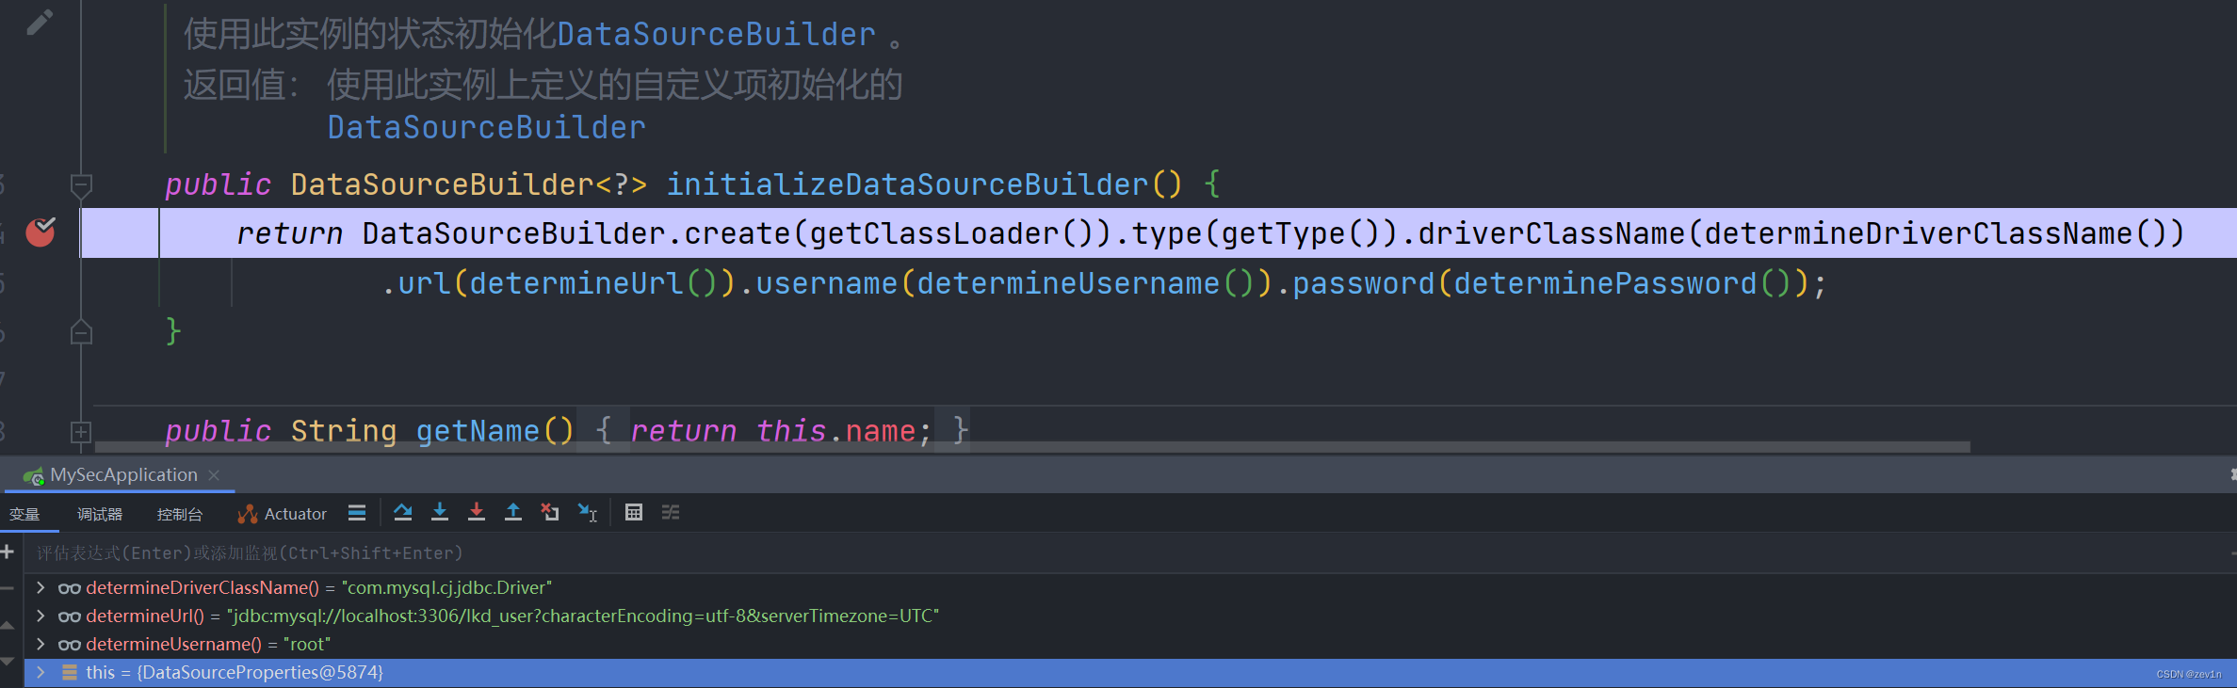This screenshot has width=2237, height=688.
Task: Click the Spring Boot run icon on MySecApplication tab
Action: tap(34, 476)
